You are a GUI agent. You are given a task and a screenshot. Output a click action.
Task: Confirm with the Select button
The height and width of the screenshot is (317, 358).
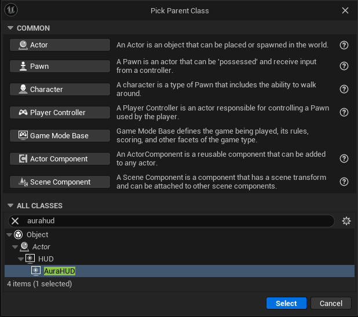point(286,303)
